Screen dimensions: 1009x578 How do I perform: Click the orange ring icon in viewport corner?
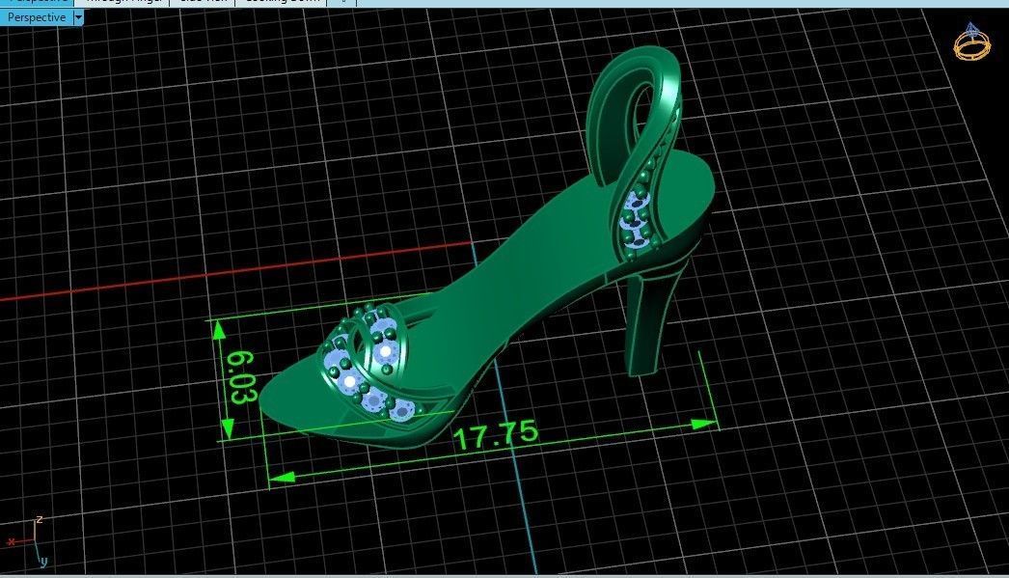click(x=971, y=42)
